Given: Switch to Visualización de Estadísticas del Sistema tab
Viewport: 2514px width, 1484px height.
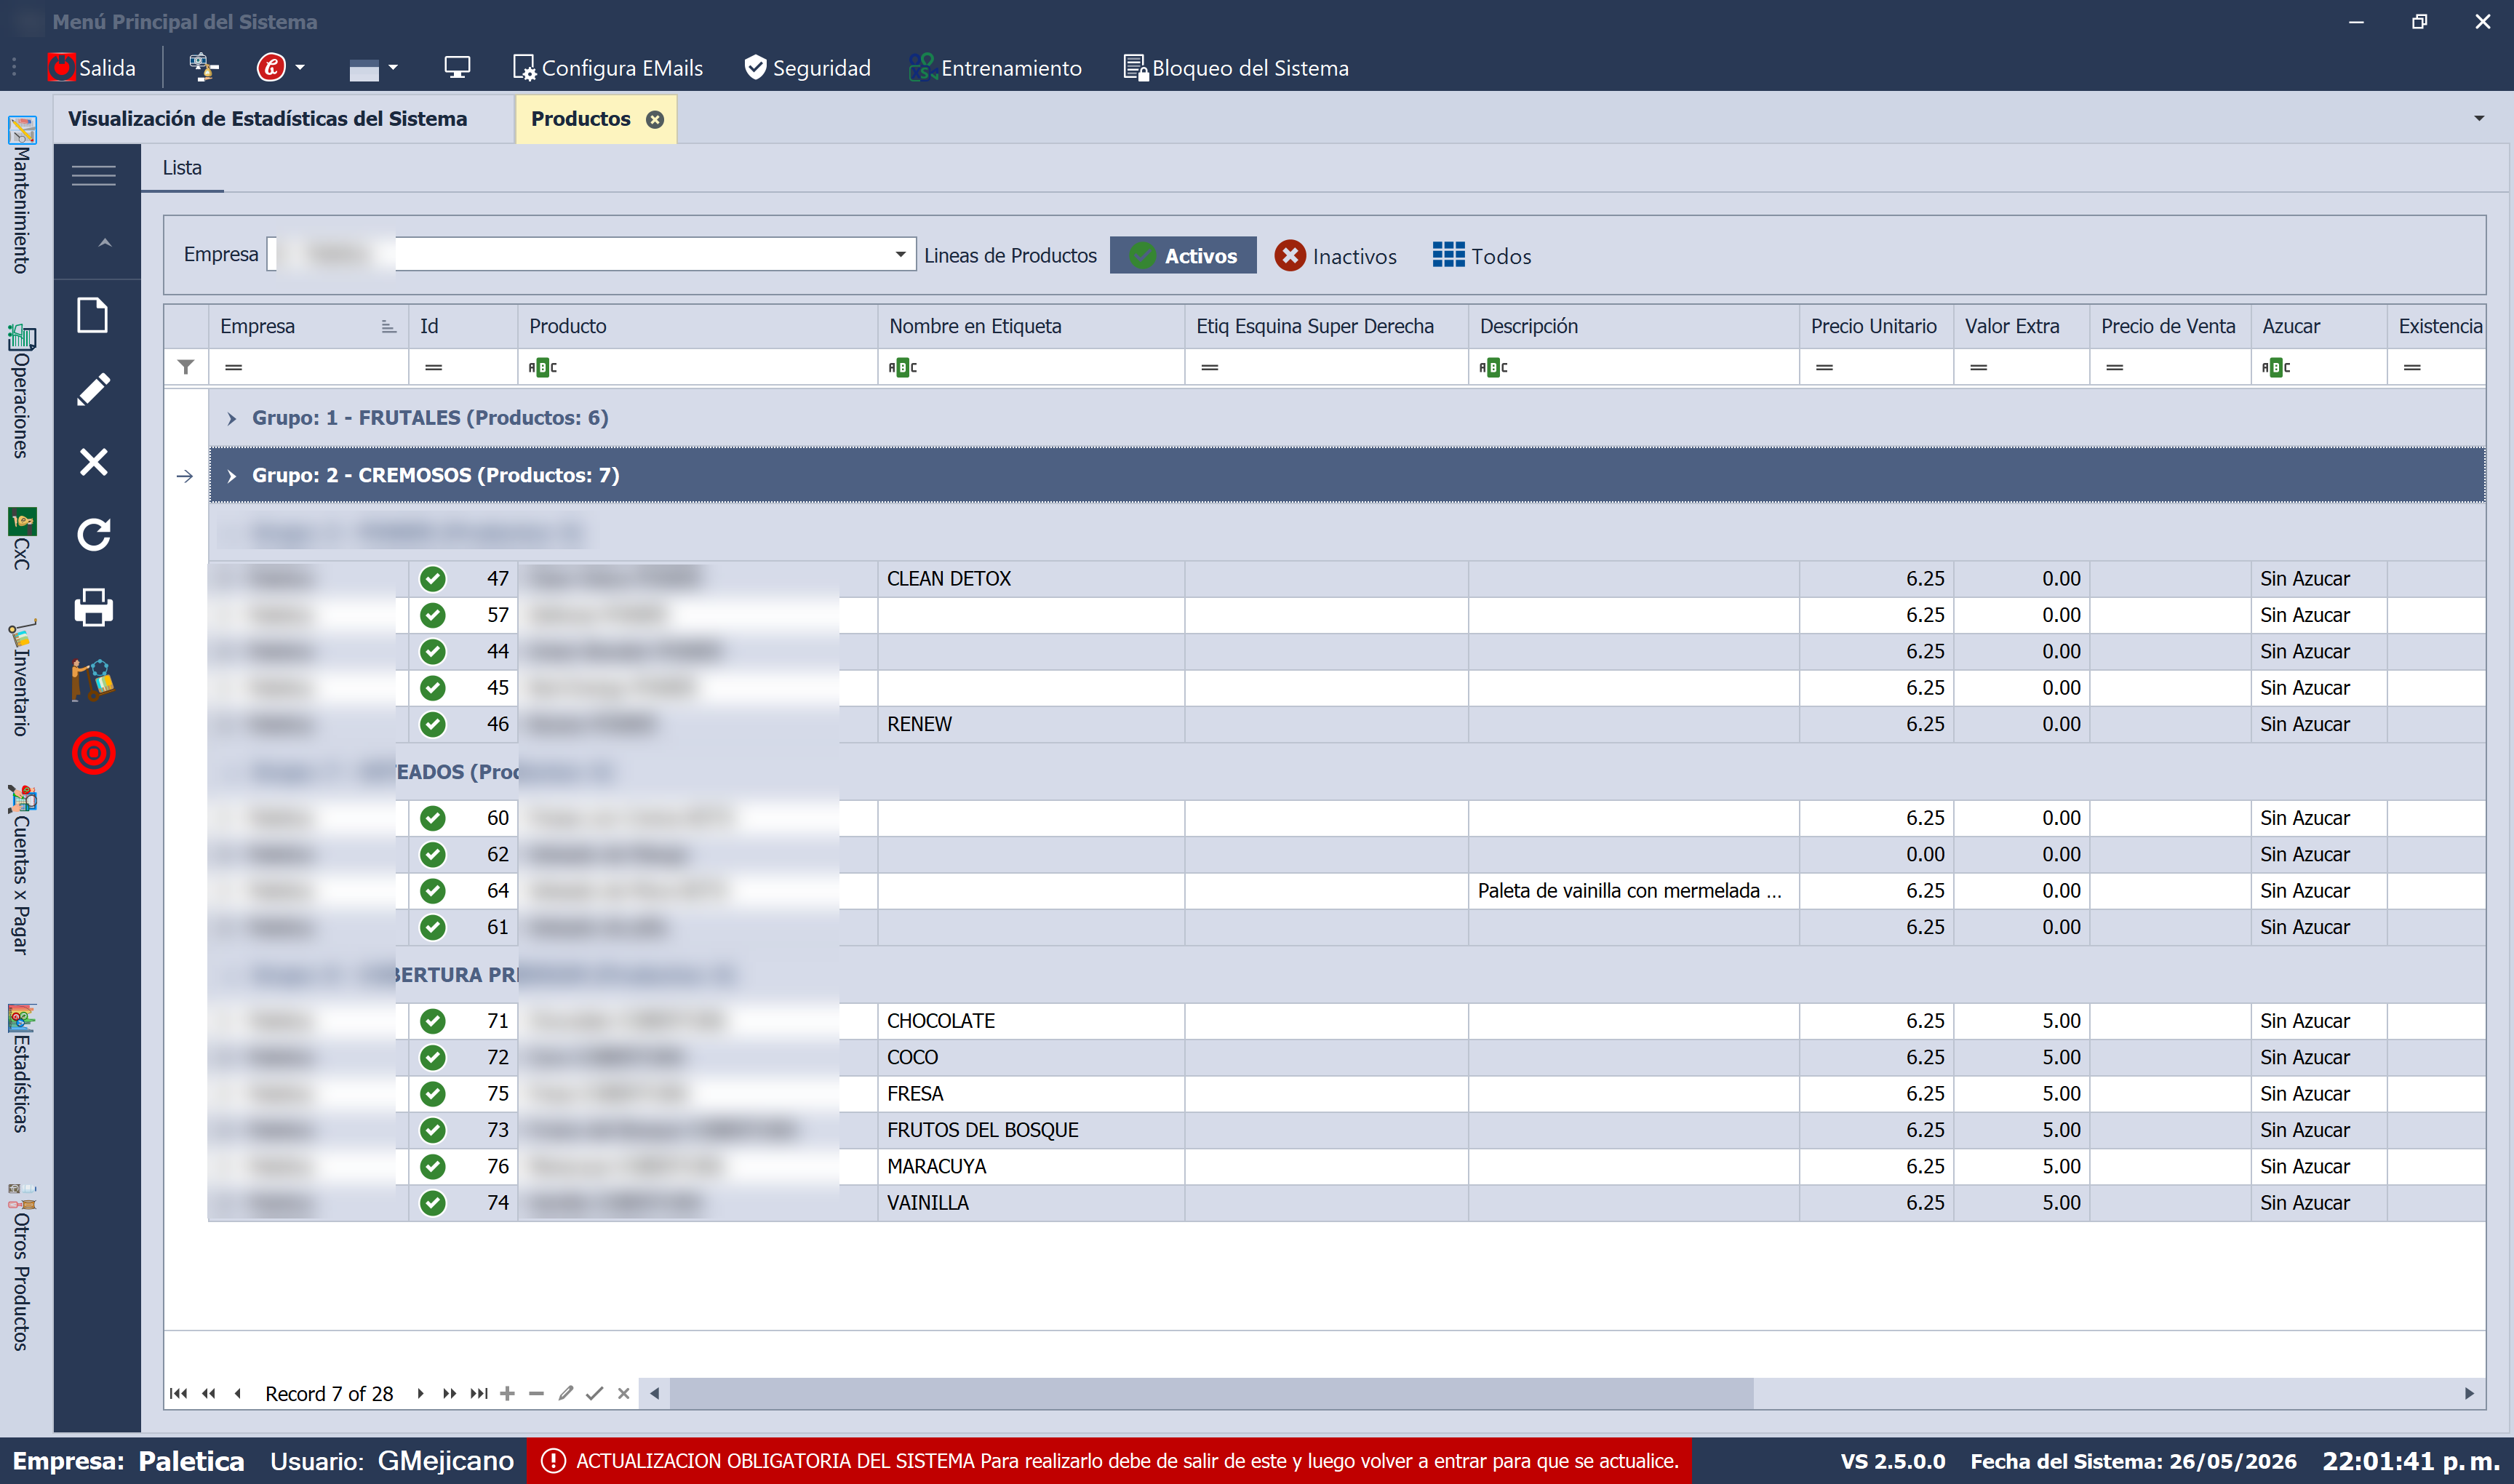Looking at the screenshot, I should pyautogui.click(x=267, y=119).
